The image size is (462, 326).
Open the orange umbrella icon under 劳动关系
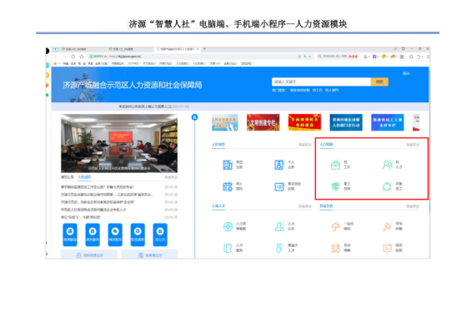(335, 227)
